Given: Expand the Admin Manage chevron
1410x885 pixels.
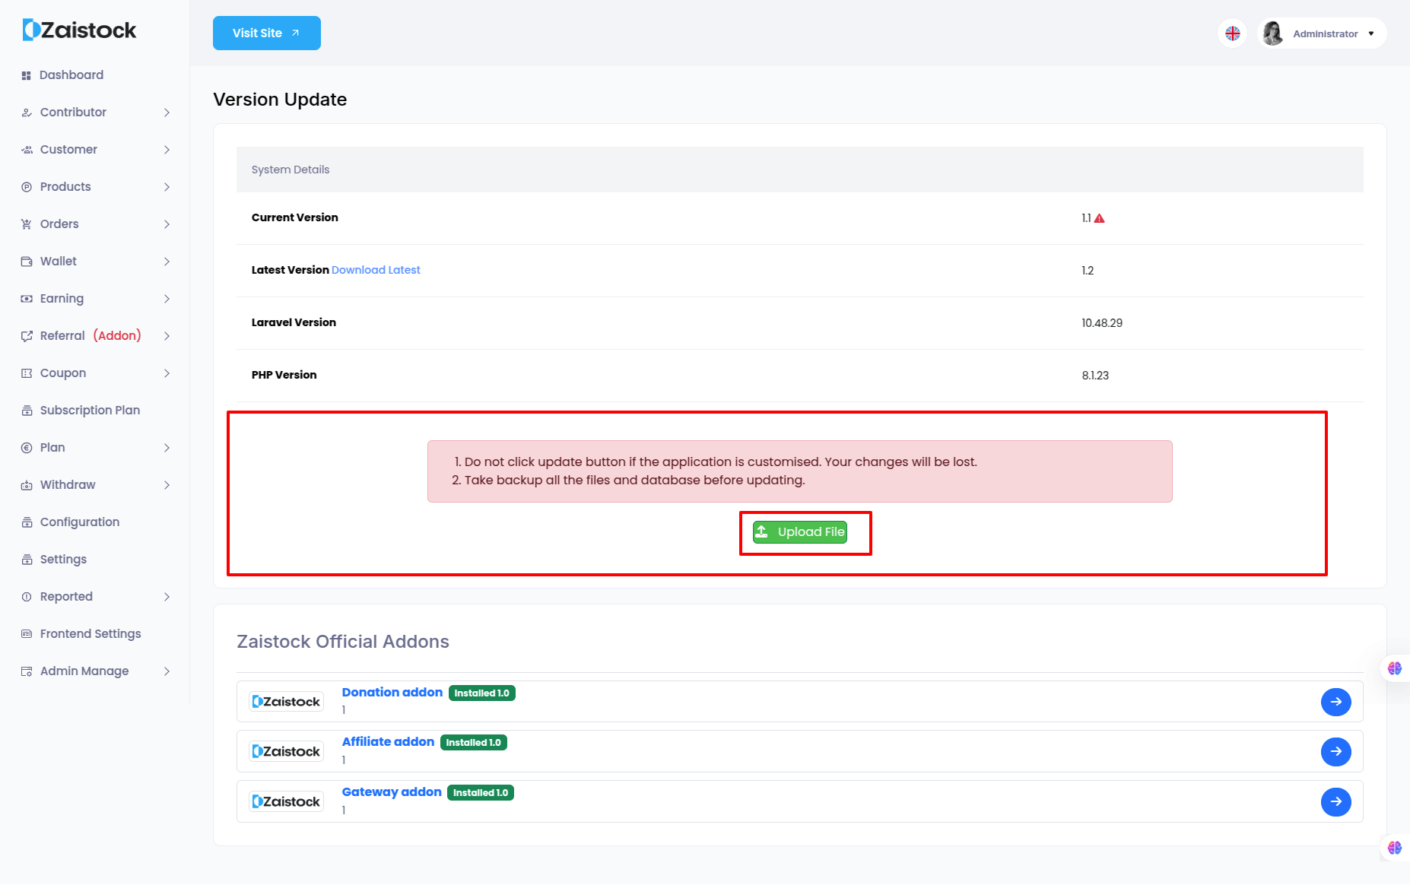Looking at the screenshot, I should coord(167,671).
